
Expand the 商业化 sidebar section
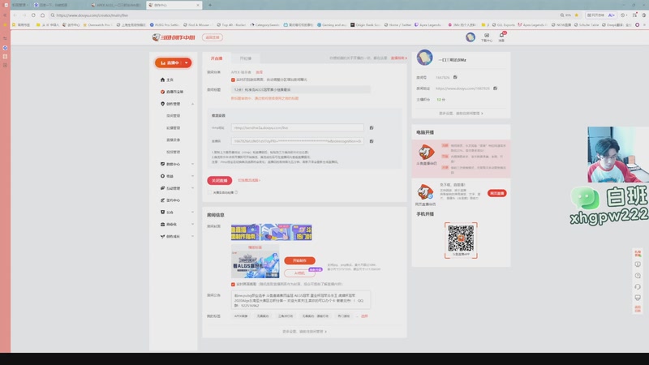pos(192,225)
